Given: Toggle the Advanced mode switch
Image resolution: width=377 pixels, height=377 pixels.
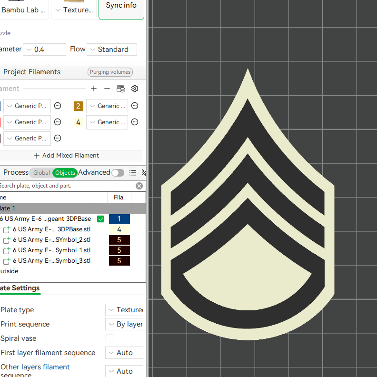Looking at the screenshot, I should [118, 173].
